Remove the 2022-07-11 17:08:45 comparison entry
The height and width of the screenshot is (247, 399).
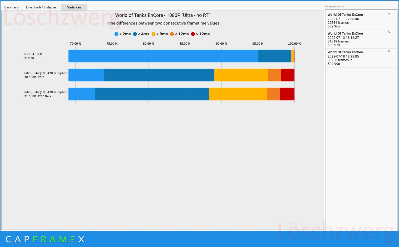click(x=389, y=14)
